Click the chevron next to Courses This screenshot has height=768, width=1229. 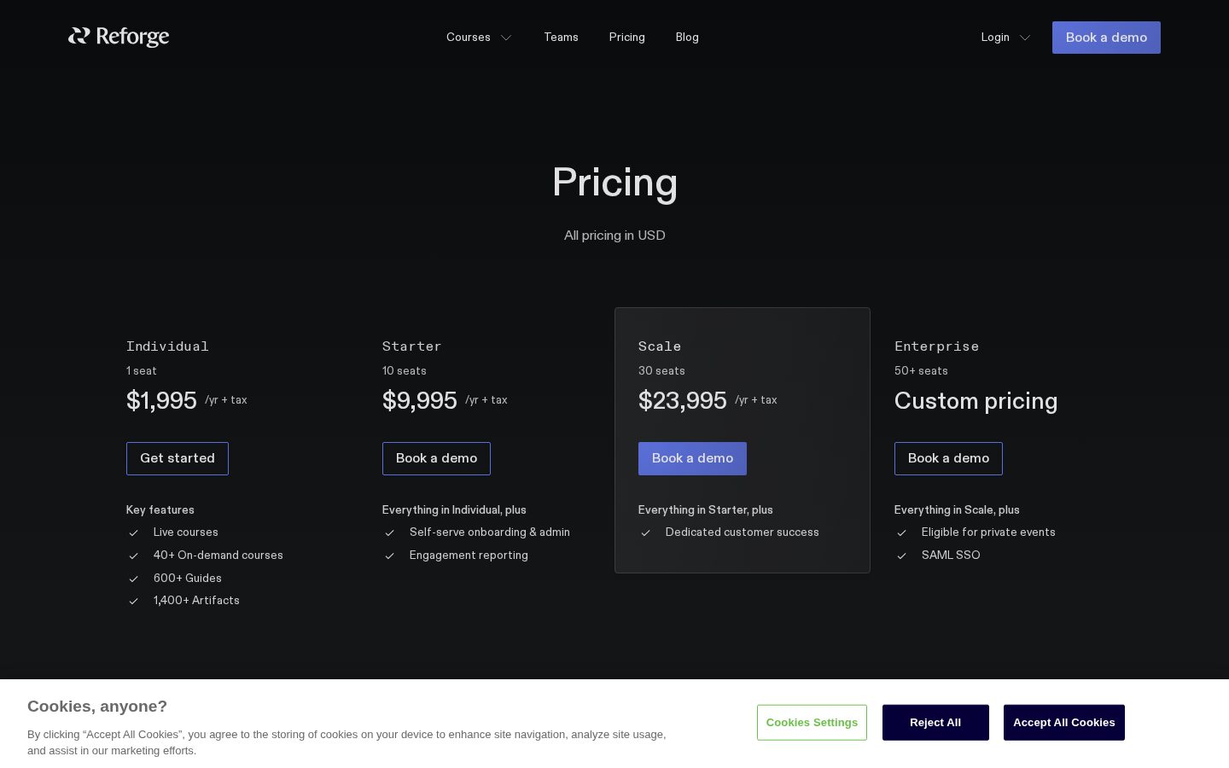(506, 38)
